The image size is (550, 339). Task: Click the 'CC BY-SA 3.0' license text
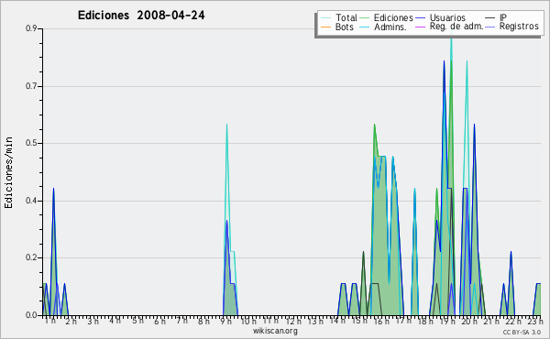tap(522, 332)
